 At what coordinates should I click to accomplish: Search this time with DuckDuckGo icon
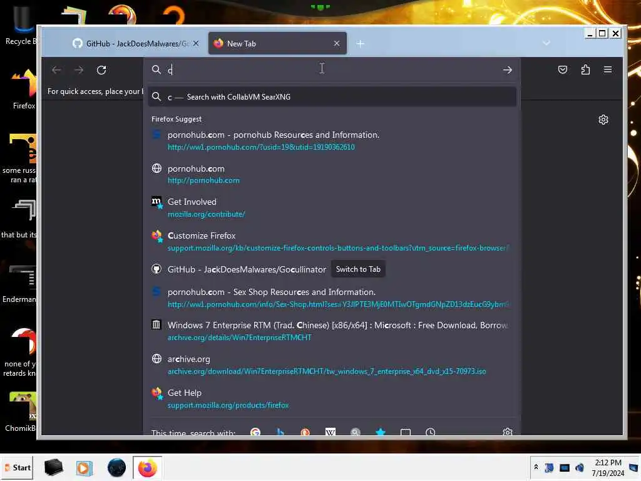(305, 432)
